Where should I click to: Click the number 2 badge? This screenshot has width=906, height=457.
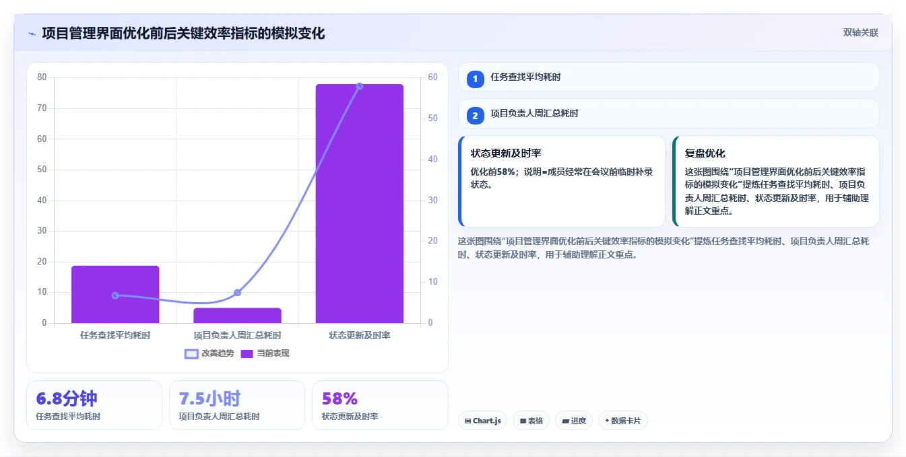point(476,116)
